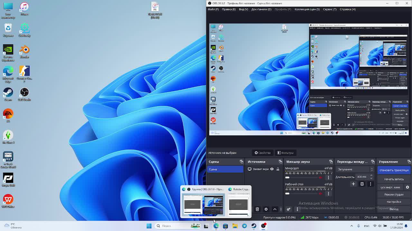Open the Steam desktop shortcut
Screen dimensions: 412x231
click(8, 94)
